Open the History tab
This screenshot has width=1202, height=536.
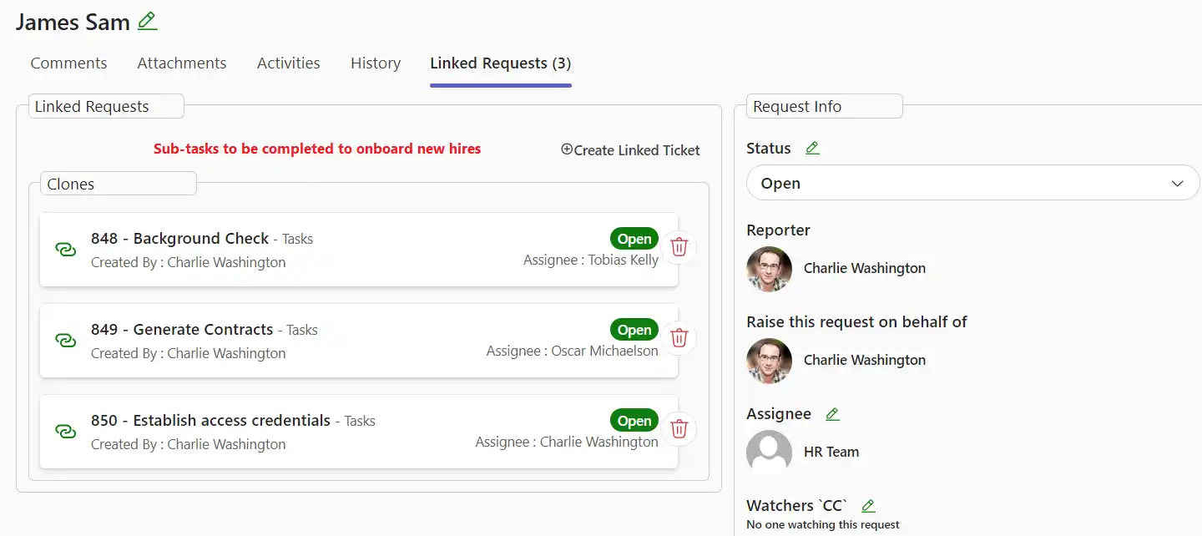tap(376, 63)
